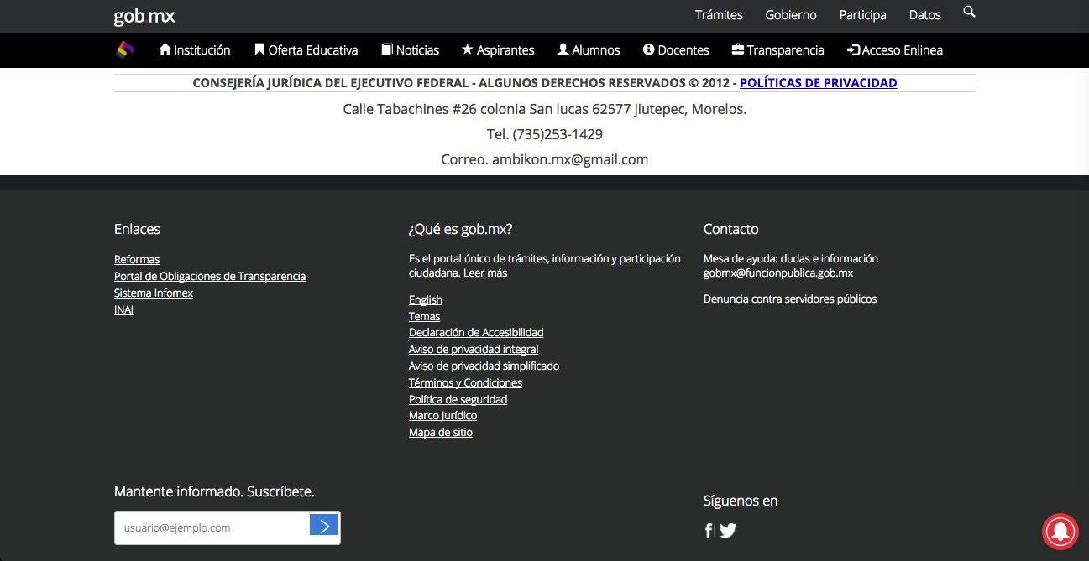Screen dimensions: 1089x561
Task: Select Docentes menu item
Action: pos(676,50)
